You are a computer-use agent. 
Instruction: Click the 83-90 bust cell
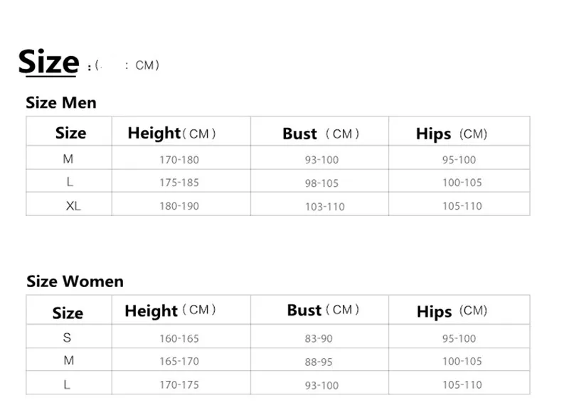pyautogui.click(x=319, y=338)
